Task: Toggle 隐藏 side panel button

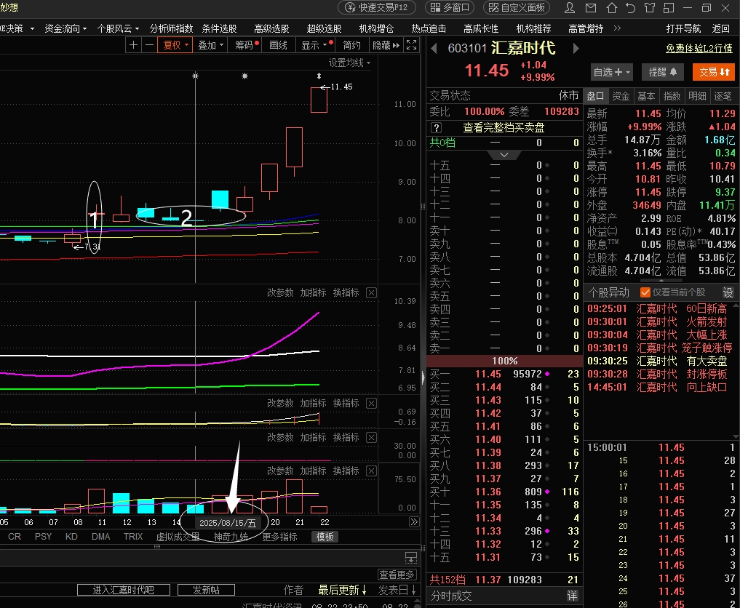Action: click(x=386, y=45)
